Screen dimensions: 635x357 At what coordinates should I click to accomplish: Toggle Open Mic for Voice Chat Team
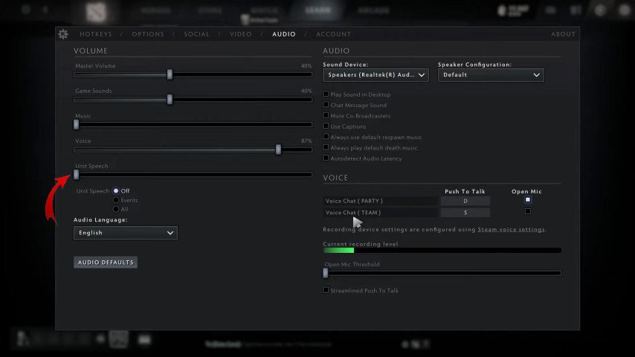click(527, 211)
